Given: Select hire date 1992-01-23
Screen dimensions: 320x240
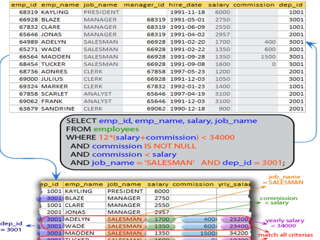Looking at the screenshot, I should click(x=187, y=86).
